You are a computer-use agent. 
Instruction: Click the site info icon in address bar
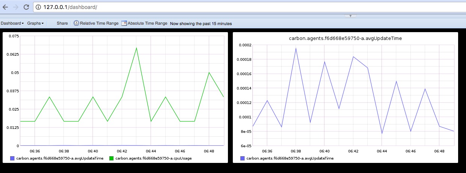click(x=39, y=7)
